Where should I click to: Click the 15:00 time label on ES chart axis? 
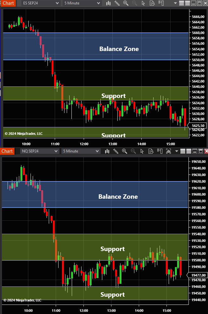(171, 144)
